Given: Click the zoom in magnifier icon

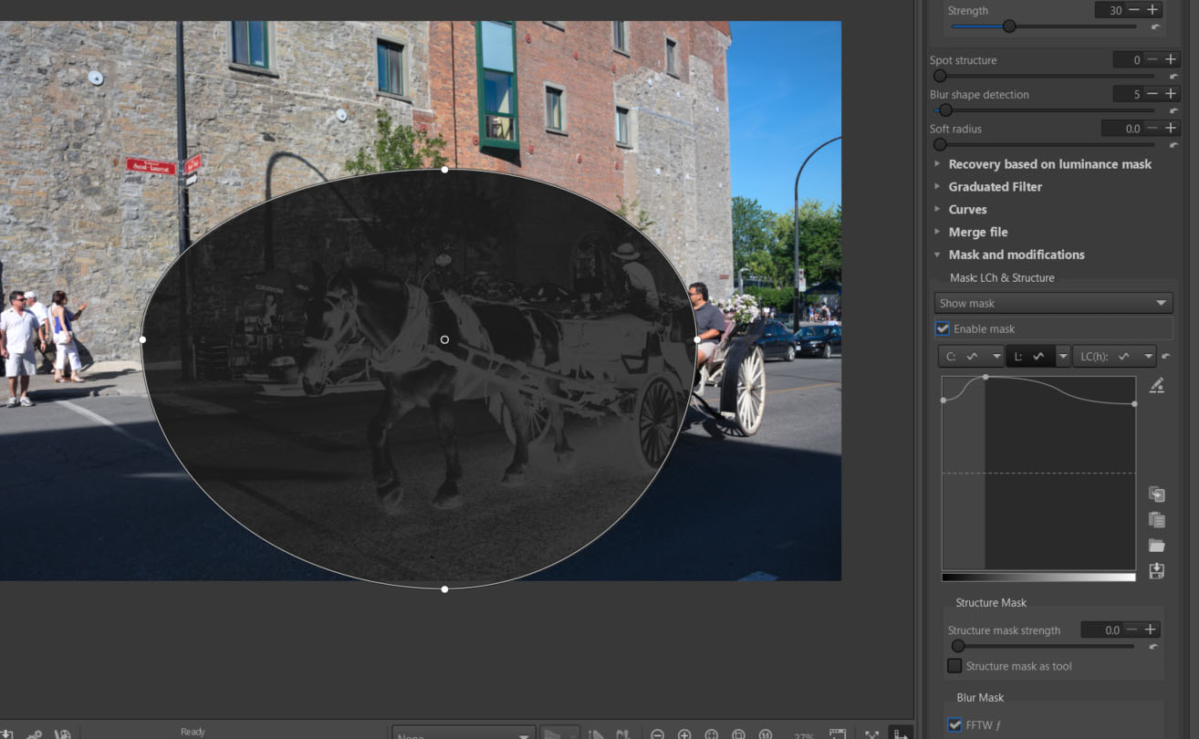Looking at the screenshot, I should [684, 734].
